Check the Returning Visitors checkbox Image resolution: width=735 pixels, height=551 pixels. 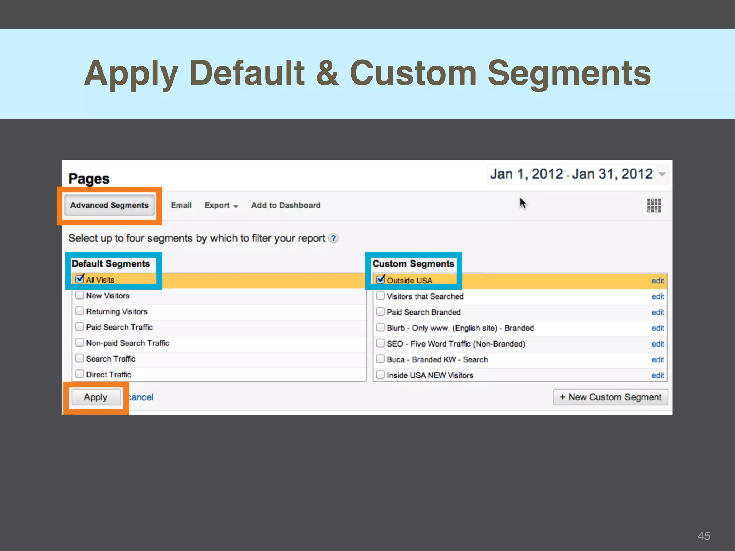pos(80,311)
